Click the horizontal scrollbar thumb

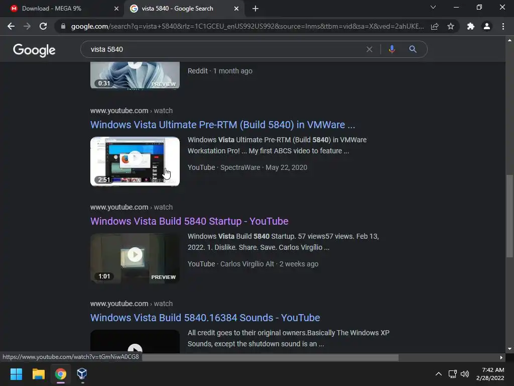[271, 357]
